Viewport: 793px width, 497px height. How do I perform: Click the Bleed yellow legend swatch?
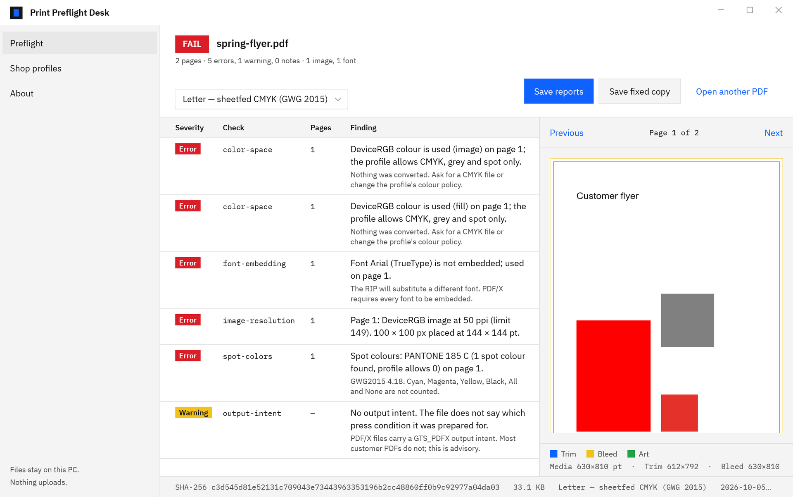pos(590,454)
